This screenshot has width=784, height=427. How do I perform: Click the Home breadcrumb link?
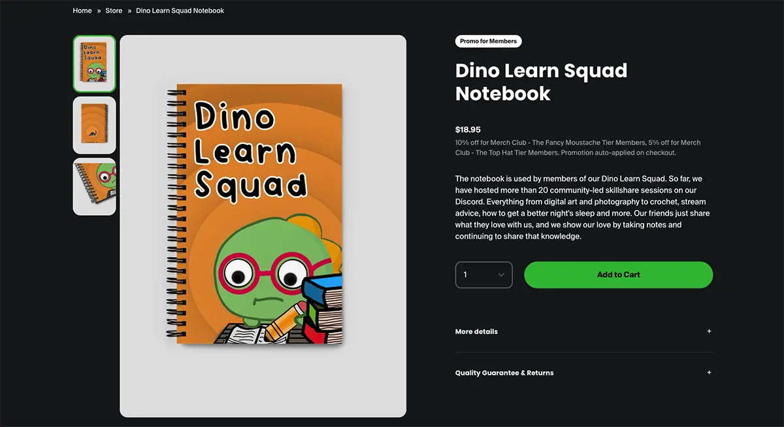tap(82, 10)
